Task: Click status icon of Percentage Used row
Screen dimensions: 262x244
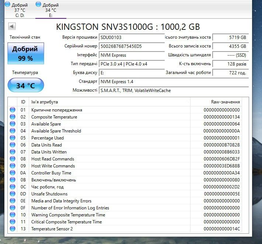Action: coord(13,138)
